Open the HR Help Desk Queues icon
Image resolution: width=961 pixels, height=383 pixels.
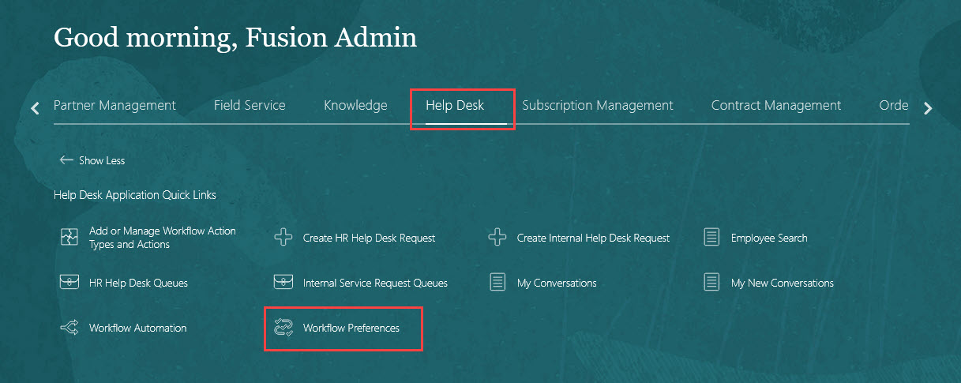[x=69, y=283]
